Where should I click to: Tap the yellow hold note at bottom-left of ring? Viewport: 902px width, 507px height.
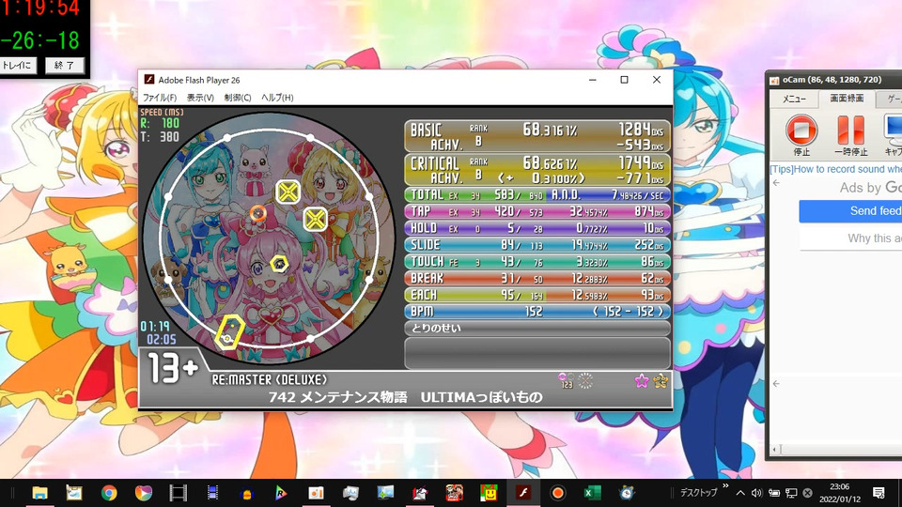(x=229, y=331)
